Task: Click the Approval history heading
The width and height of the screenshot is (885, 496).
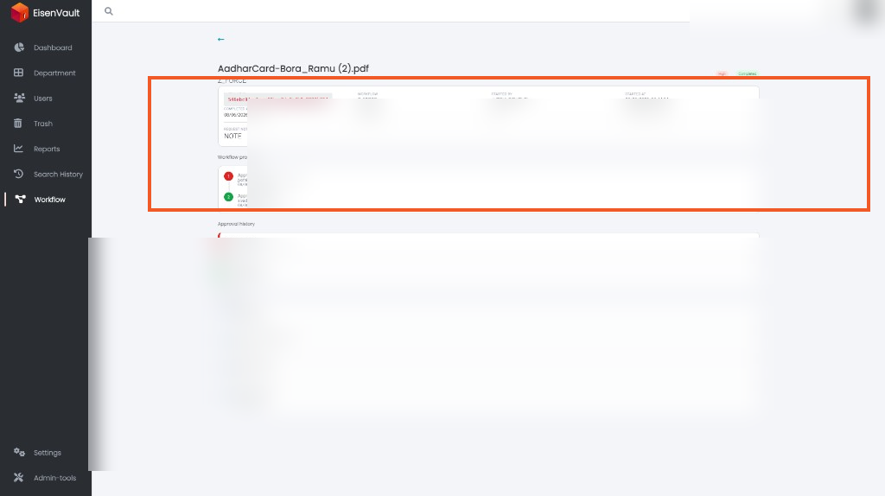Action: click(236, 224)
